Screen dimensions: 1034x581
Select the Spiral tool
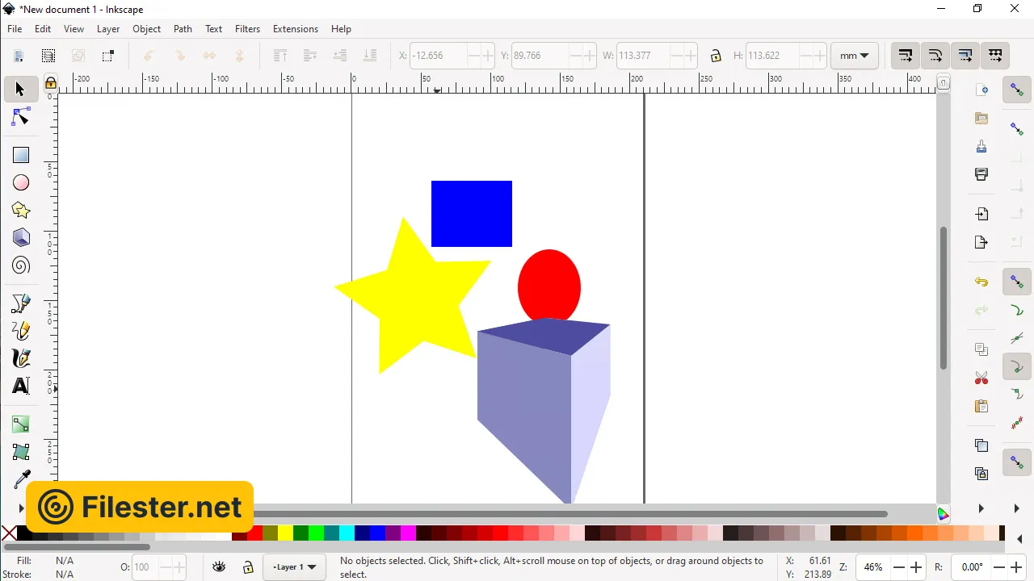pos(21,265)
